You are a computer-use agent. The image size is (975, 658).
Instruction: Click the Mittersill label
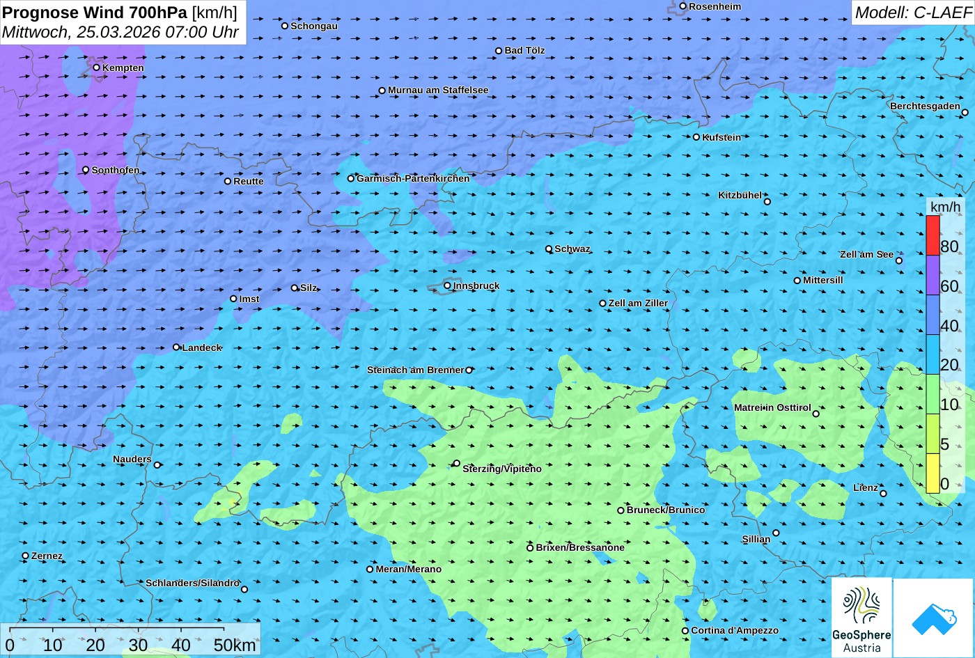click(822, 280)
